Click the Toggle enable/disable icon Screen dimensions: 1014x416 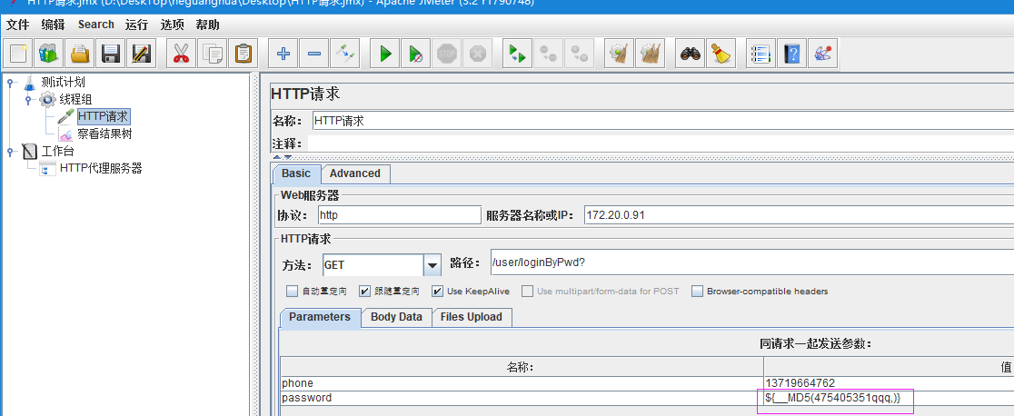(x=344, y=53)
